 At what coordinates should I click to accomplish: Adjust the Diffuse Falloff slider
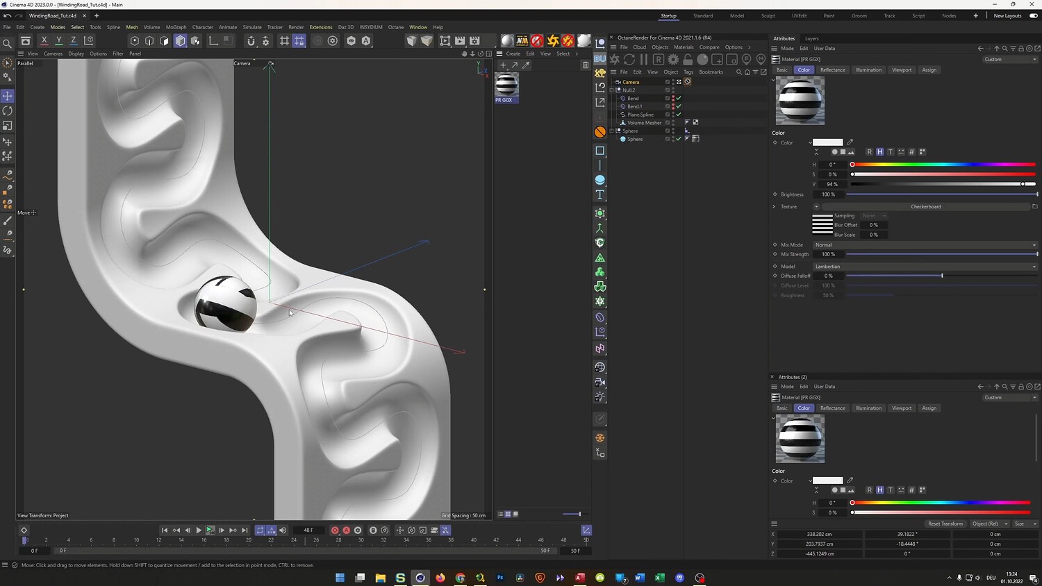click(942, 276)
